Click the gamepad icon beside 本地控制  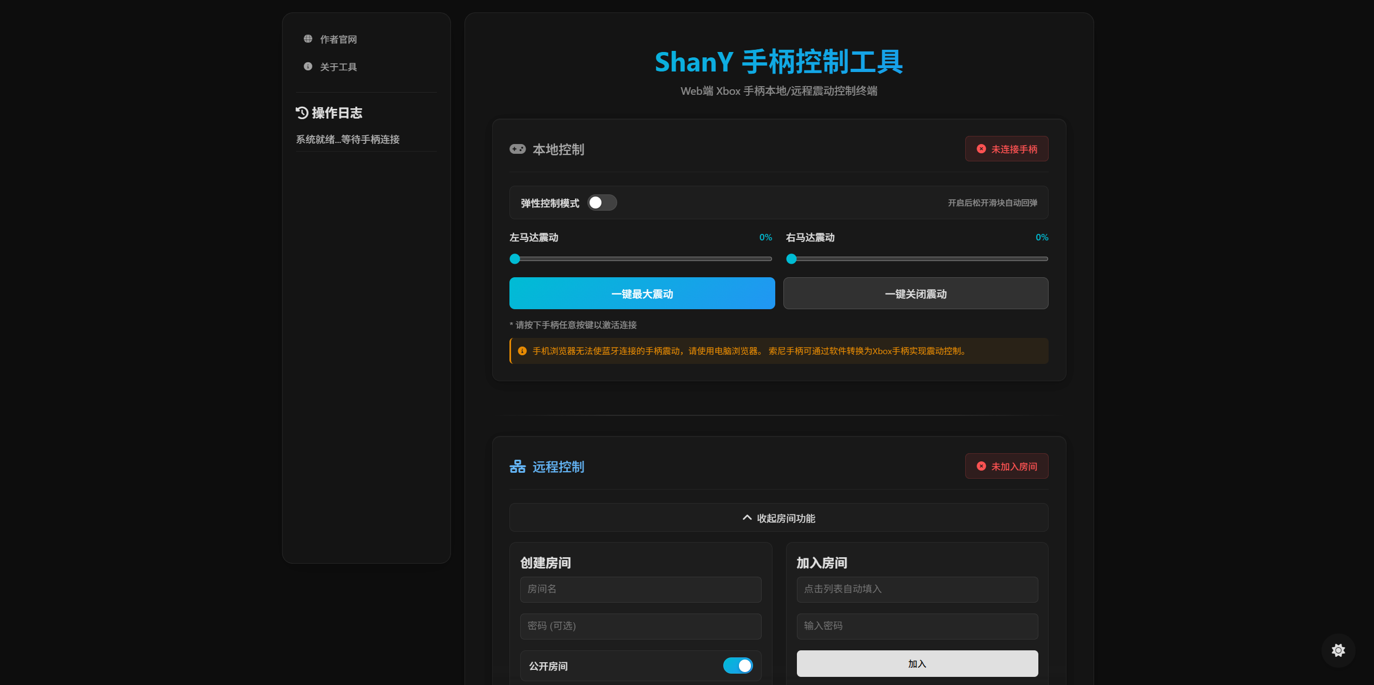pyautogui.click(x=518, y=149)
